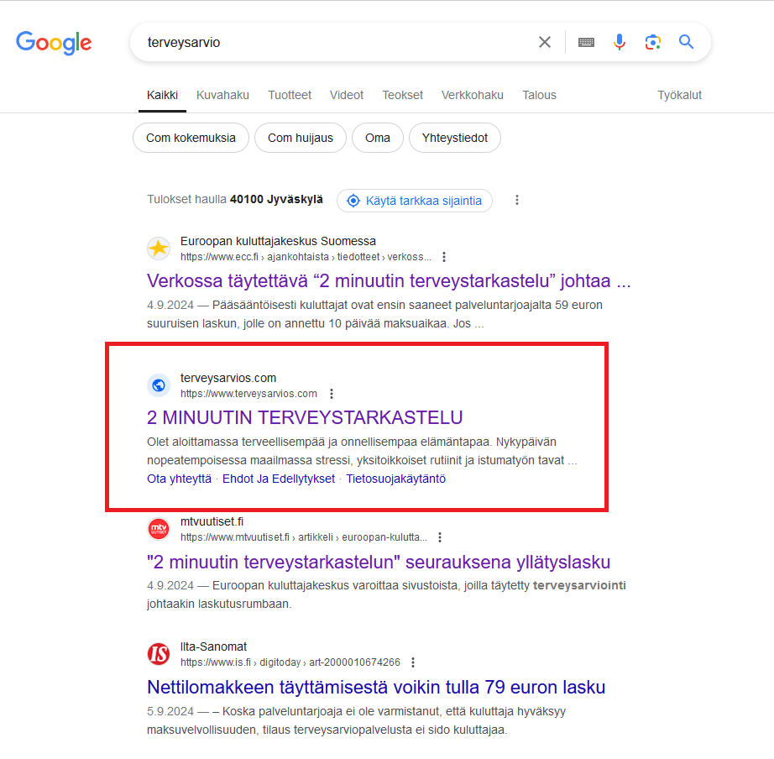Open search by image camera icon
774x759 pixels.
point(652,43)
